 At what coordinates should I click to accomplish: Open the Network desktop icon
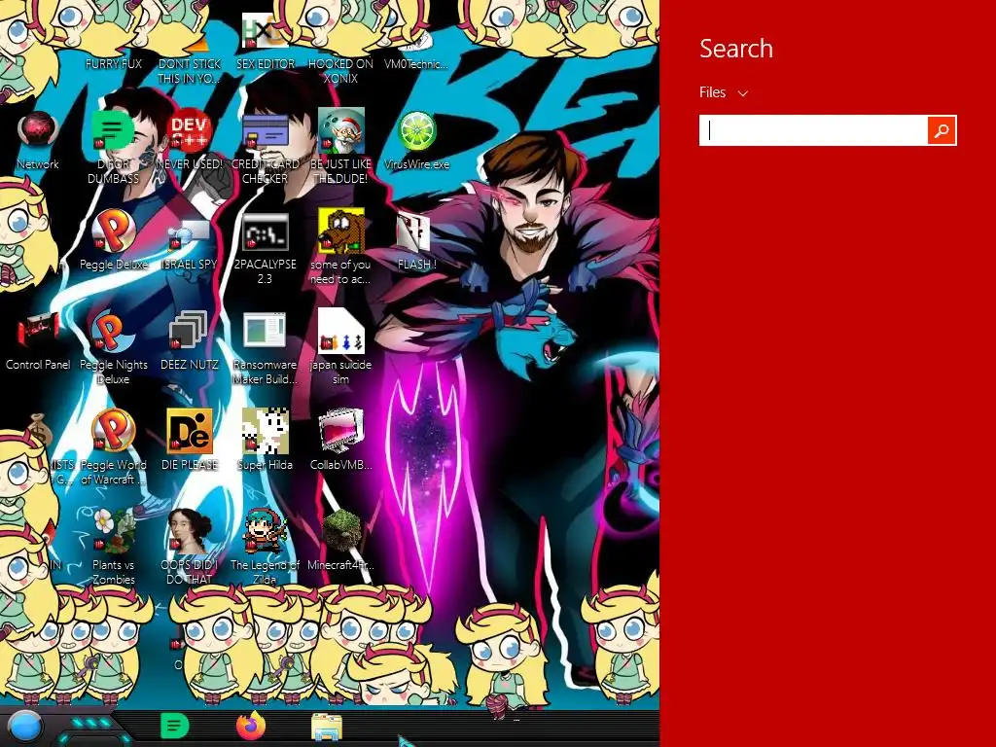pyautogui.click(x=38, y=130)
